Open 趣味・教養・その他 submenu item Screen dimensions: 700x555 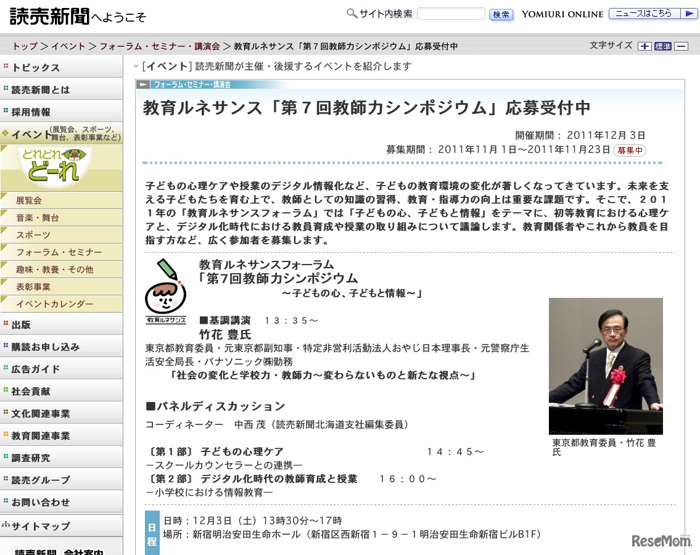tap(61, 269)
